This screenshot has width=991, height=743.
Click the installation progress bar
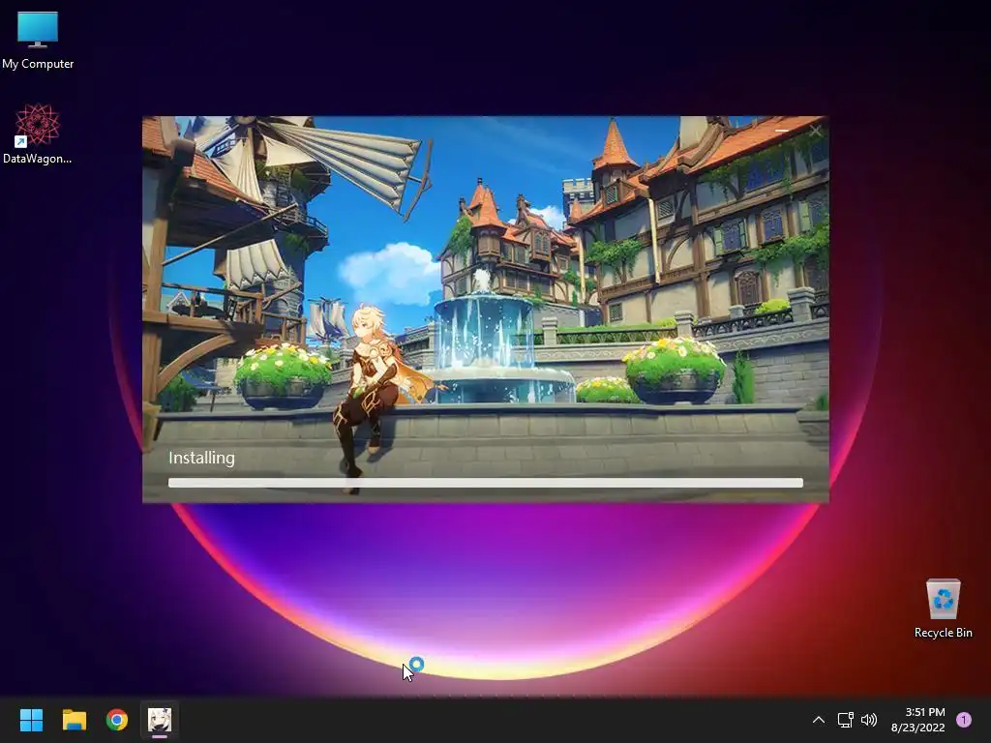point(486,483)
